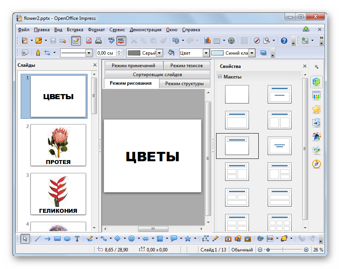
Task: Select the Text tool
Action: click(77, 239)
